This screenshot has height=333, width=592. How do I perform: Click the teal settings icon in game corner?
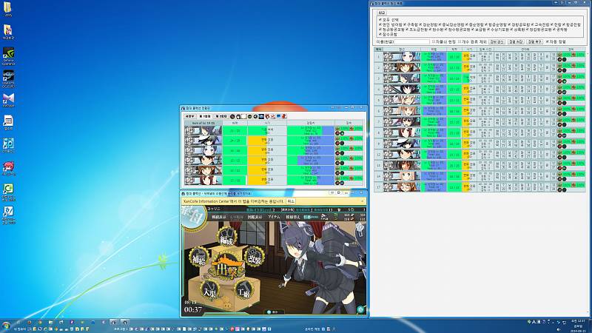360,309
